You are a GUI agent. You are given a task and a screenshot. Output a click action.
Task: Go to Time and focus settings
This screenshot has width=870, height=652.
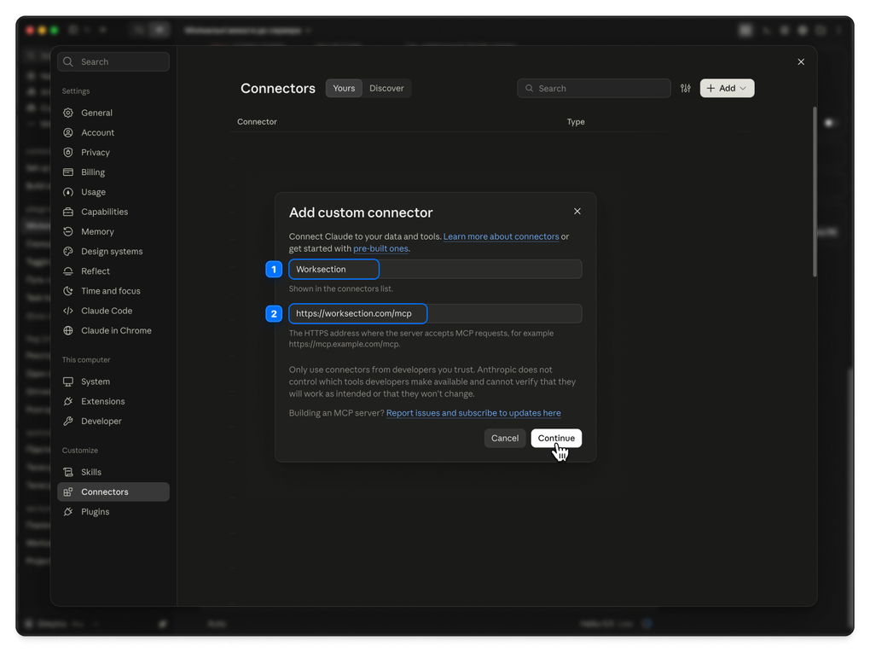tap(113, 291)
